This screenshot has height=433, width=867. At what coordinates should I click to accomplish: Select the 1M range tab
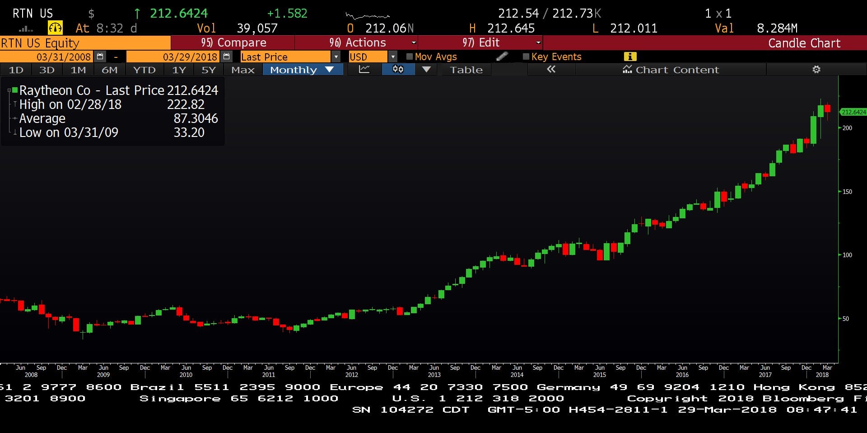coord(78,70)
